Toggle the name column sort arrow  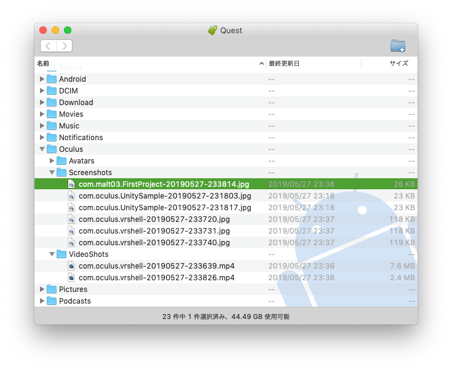click(261, 63)
